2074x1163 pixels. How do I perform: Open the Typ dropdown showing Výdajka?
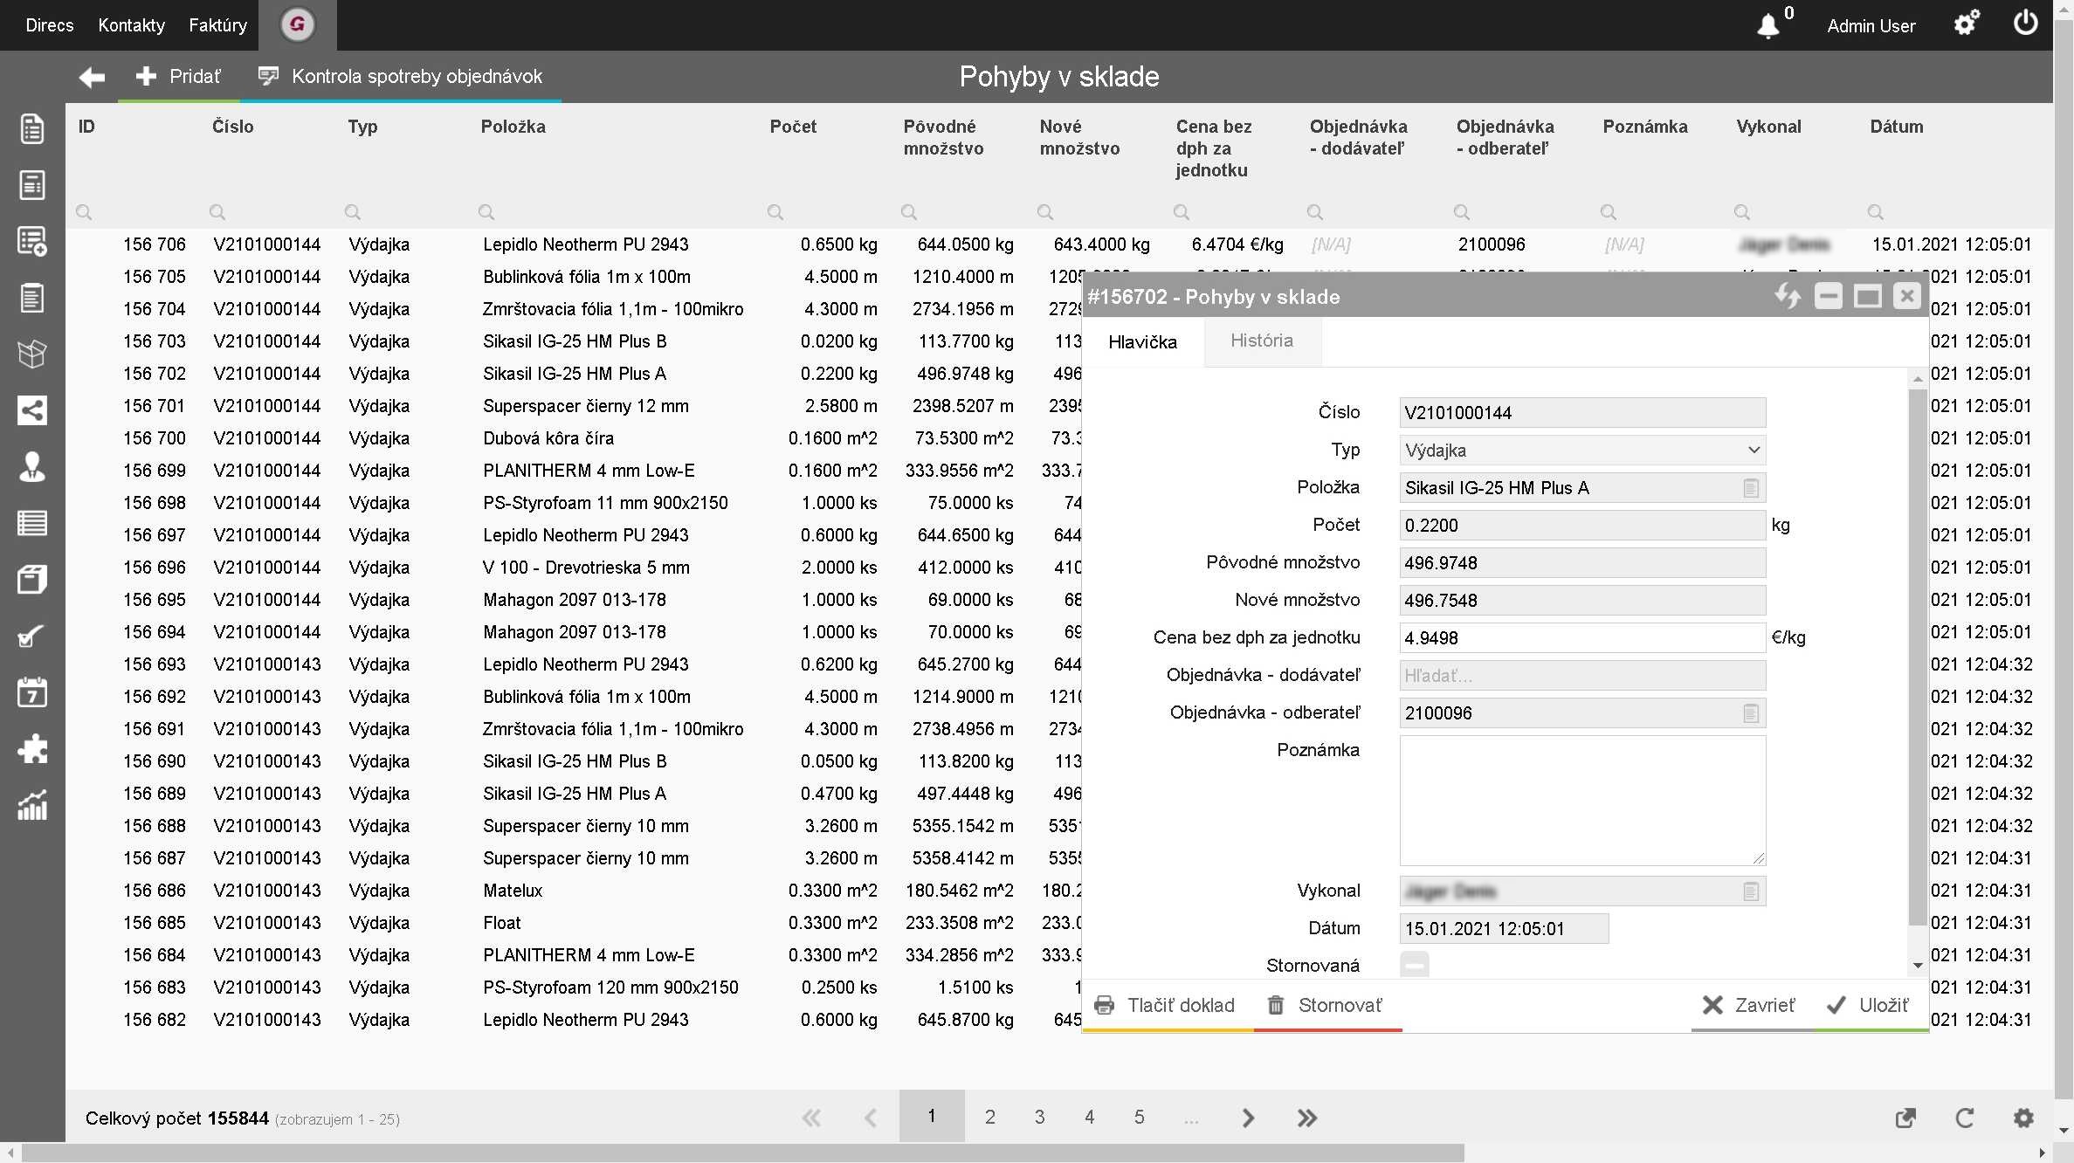point(1582,451)
